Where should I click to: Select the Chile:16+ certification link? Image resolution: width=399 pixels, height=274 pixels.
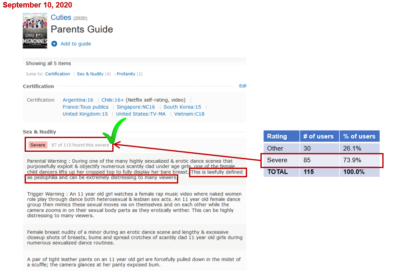[x=113, y=100]
